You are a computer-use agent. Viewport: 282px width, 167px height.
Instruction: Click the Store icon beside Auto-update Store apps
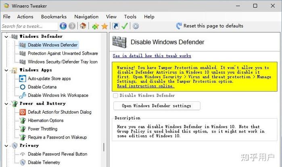(23, 79)
